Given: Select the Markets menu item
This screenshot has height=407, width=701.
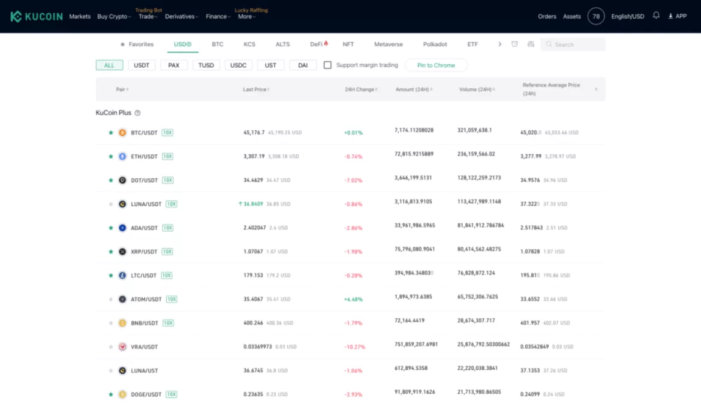Looking at the screenshot, I should click(x=80, y=16).
